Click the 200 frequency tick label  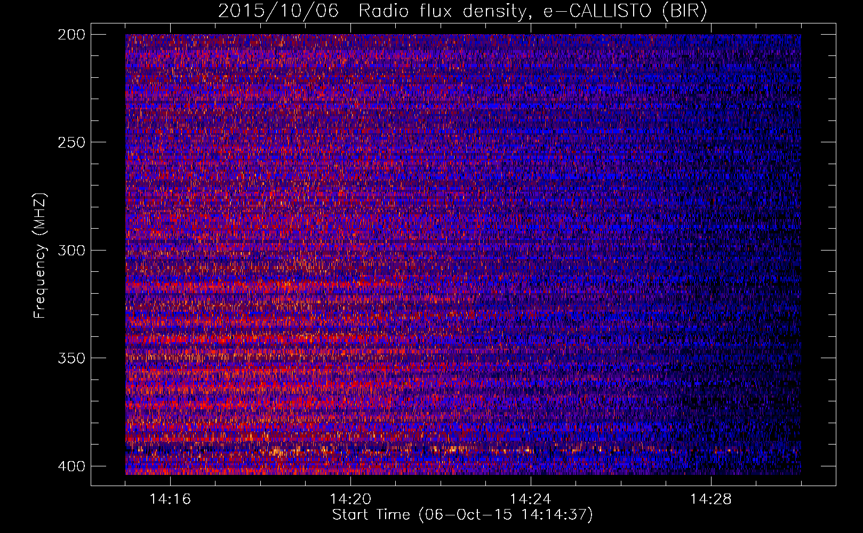(71, 34)
